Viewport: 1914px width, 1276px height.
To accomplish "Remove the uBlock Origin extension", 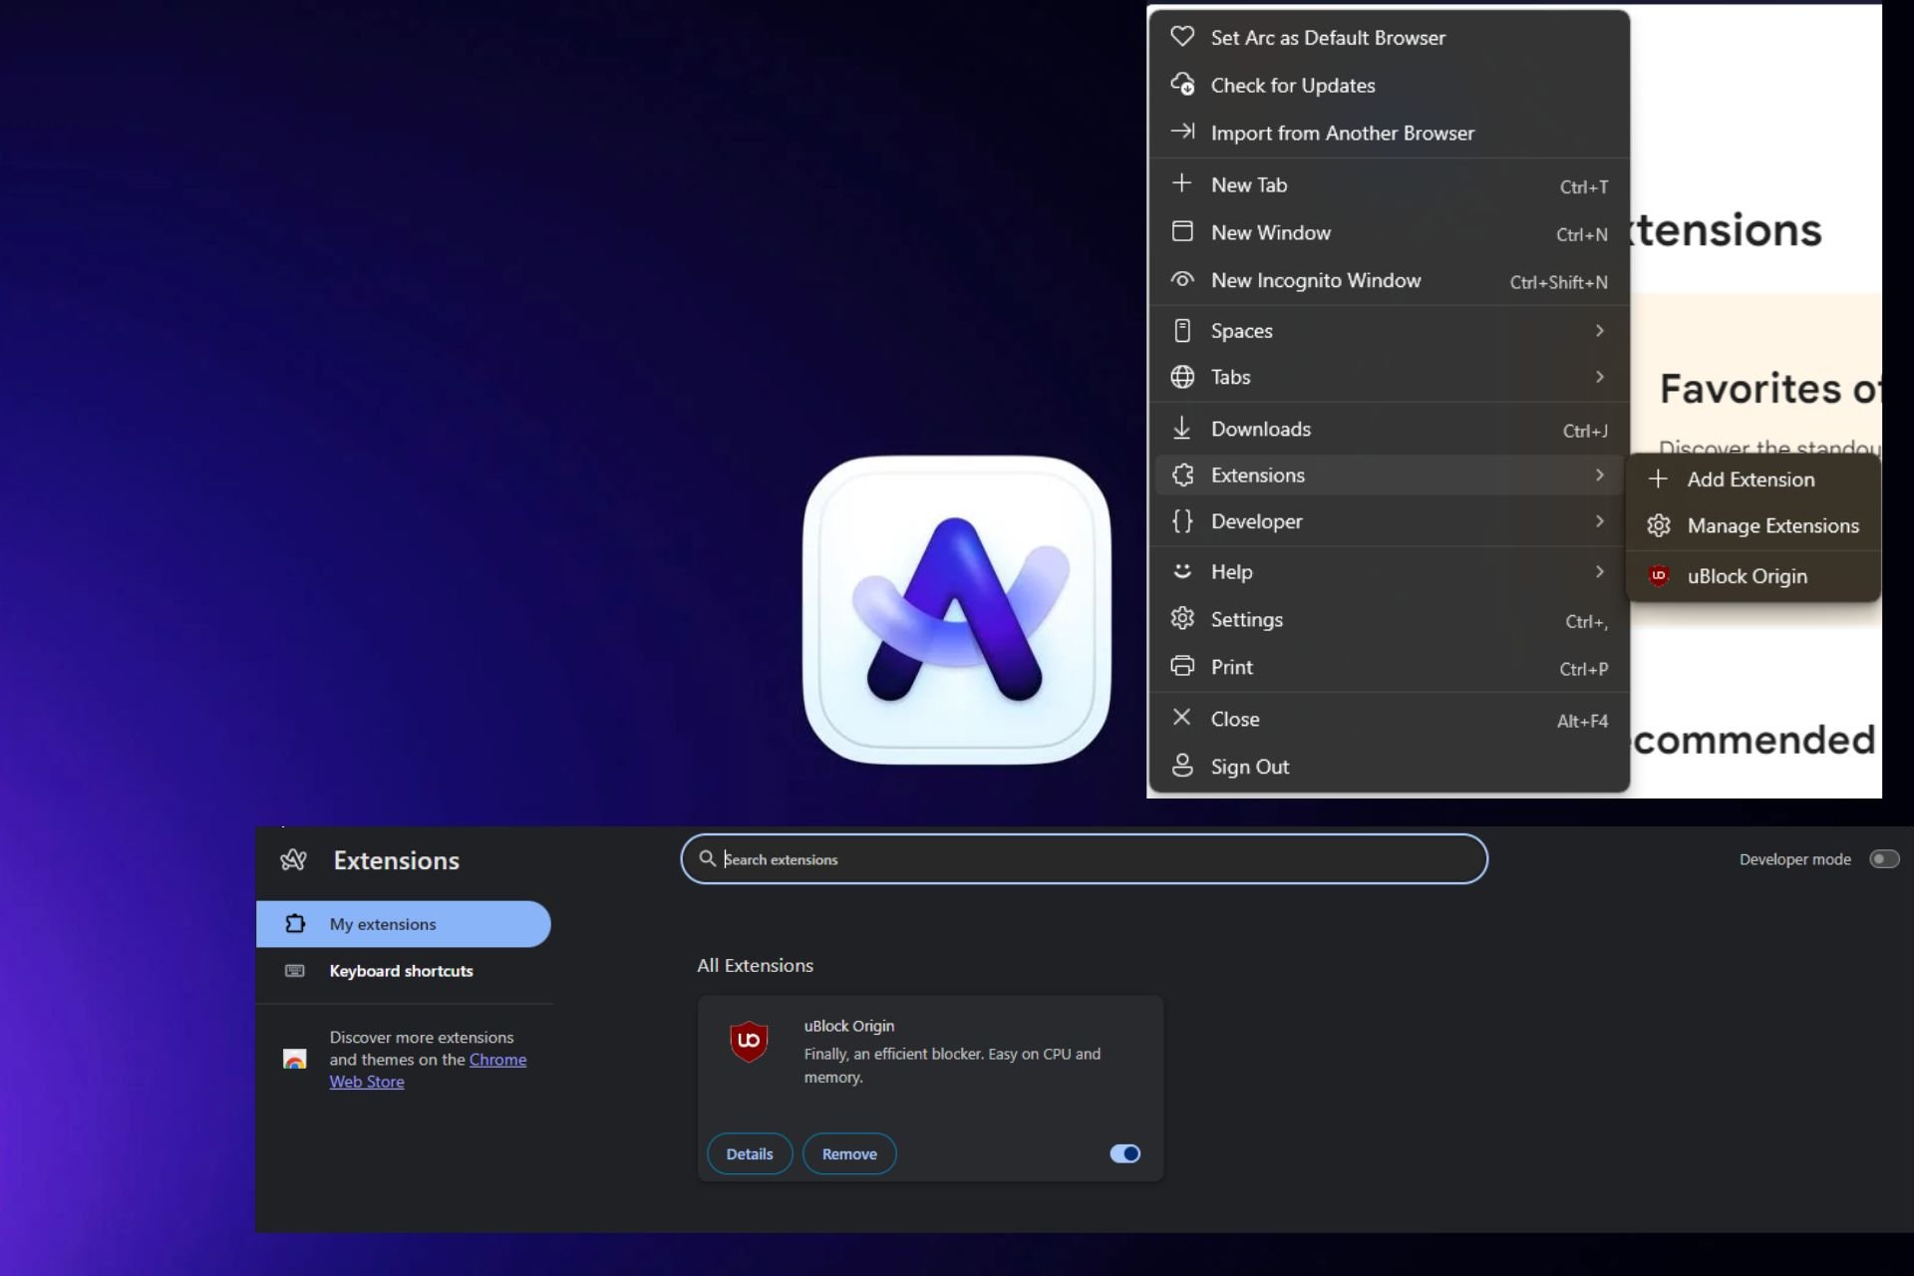I will 849,1153.
